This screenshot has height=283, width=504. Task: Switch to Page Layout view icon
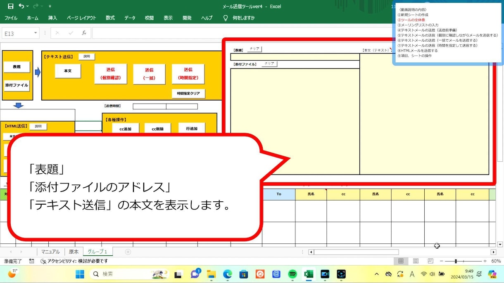coord(416,261)
